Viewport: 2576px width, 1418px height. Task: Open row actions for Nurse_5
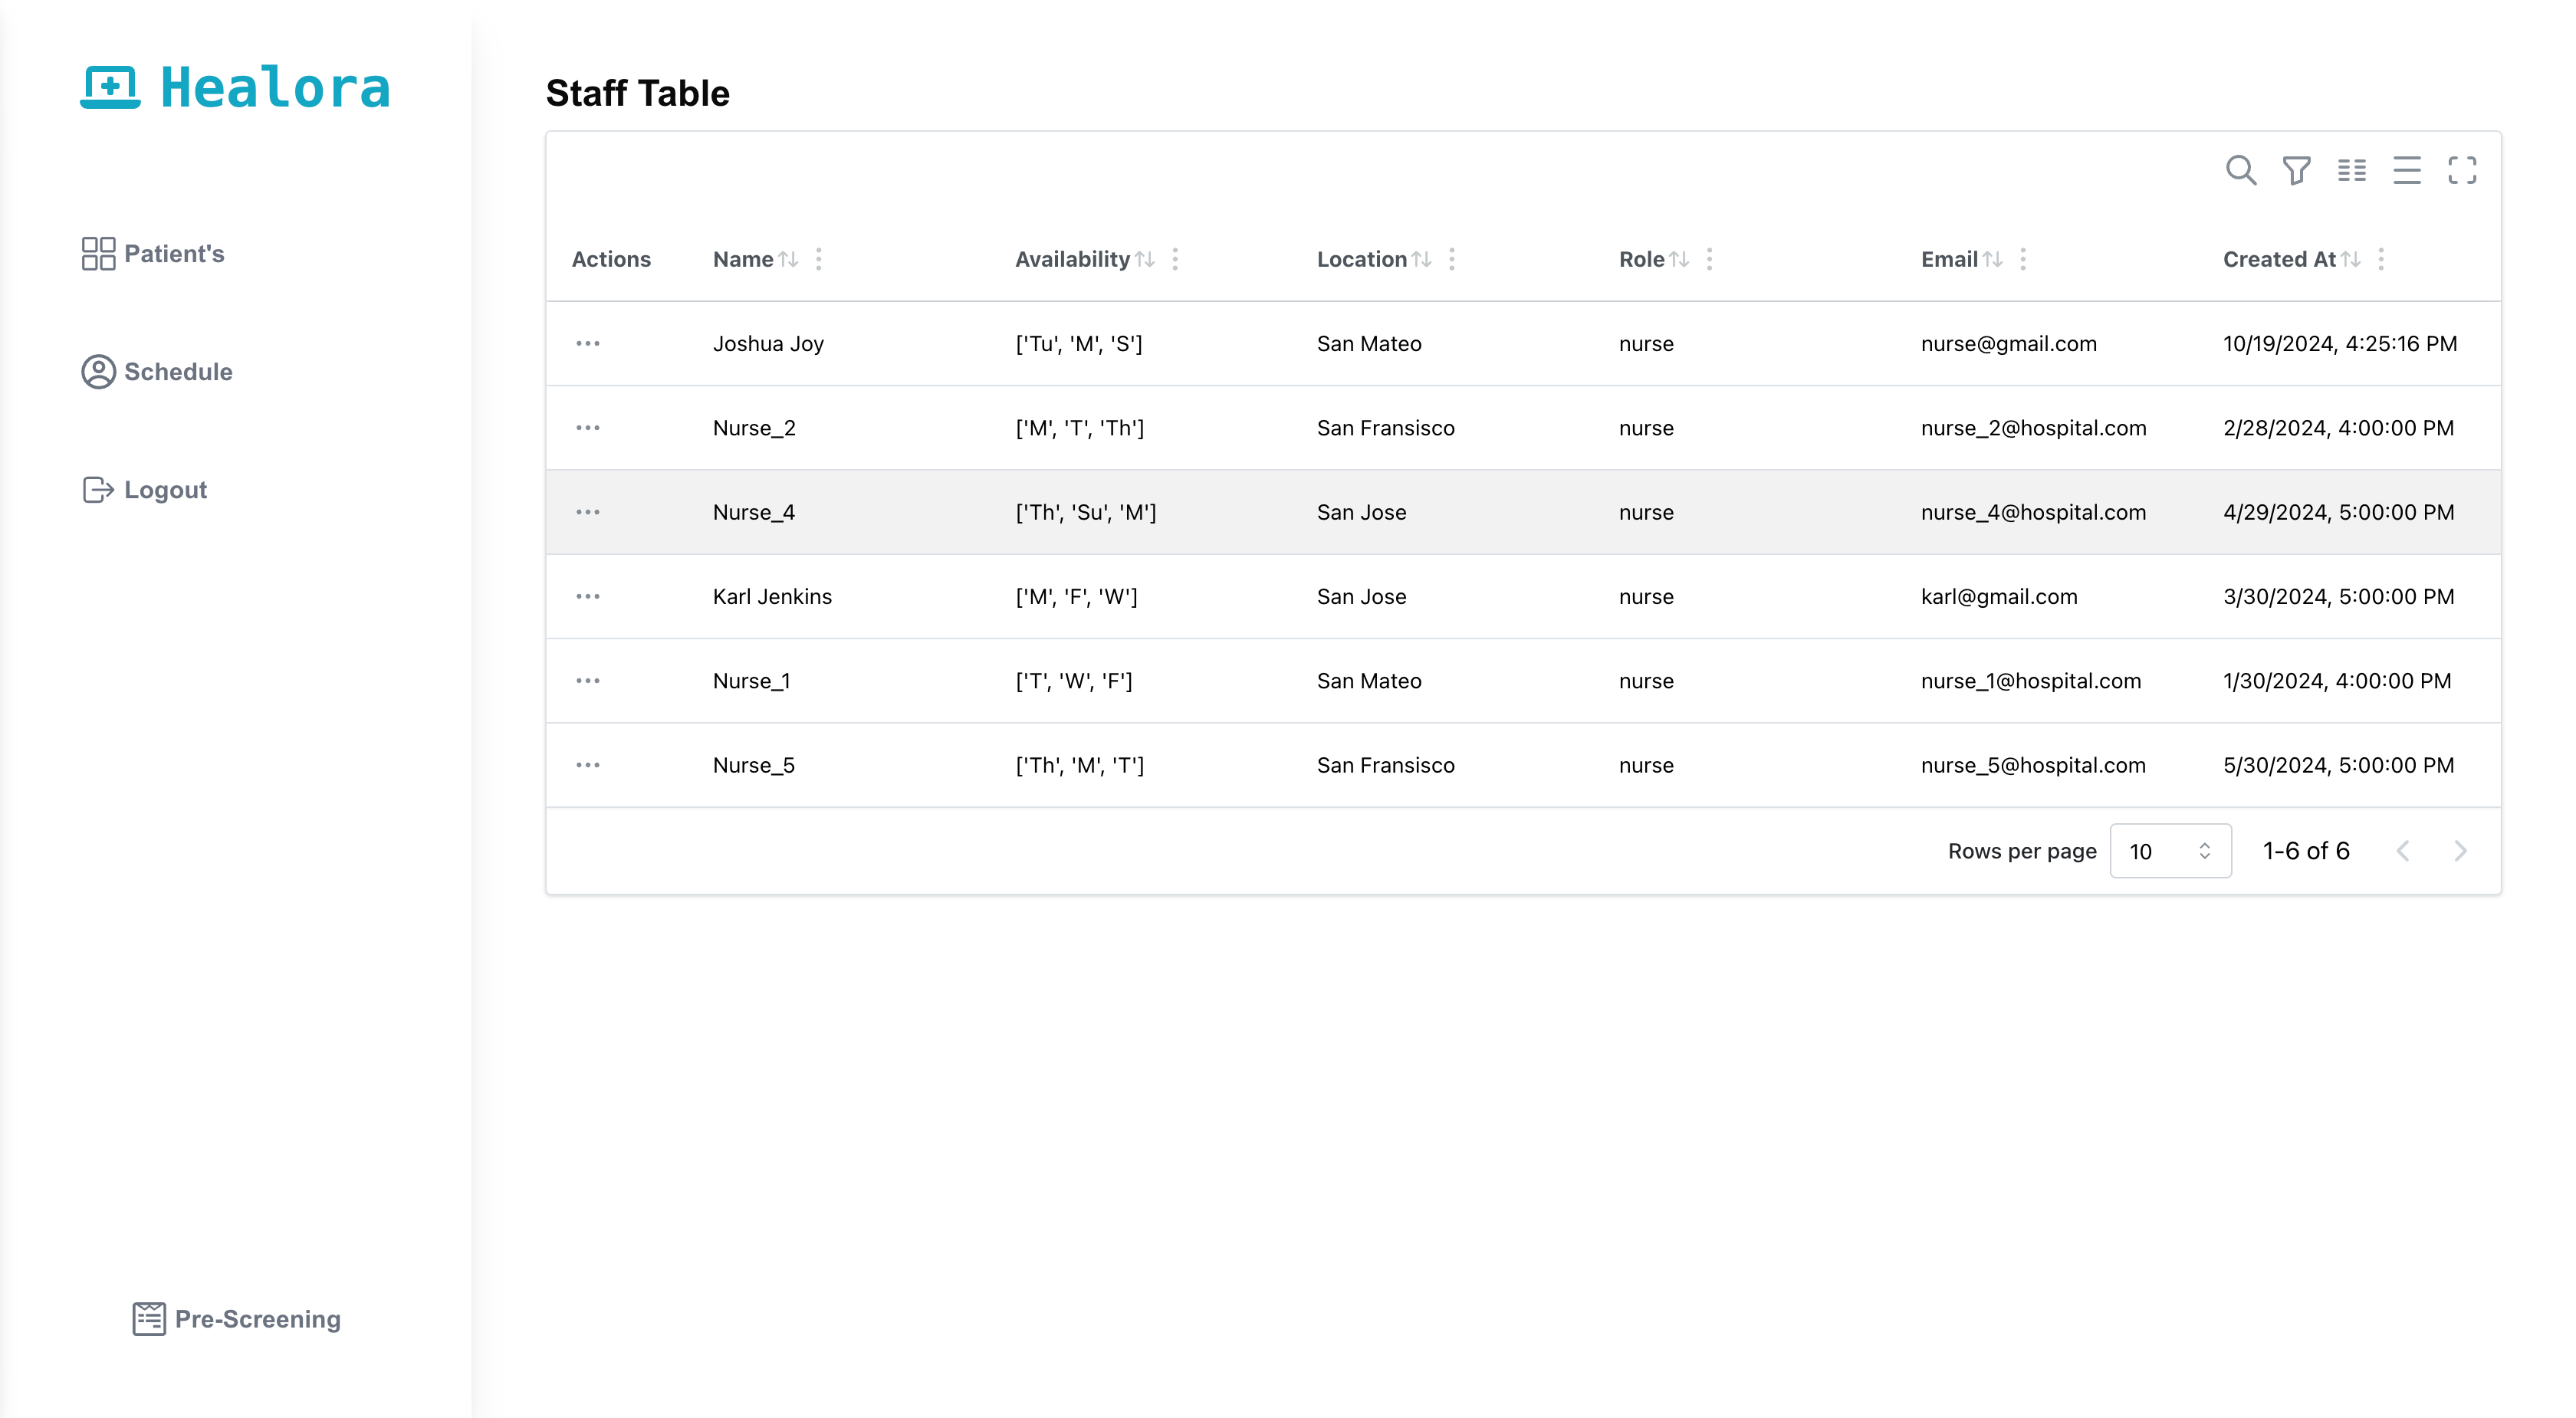click(x=588, y=765)
